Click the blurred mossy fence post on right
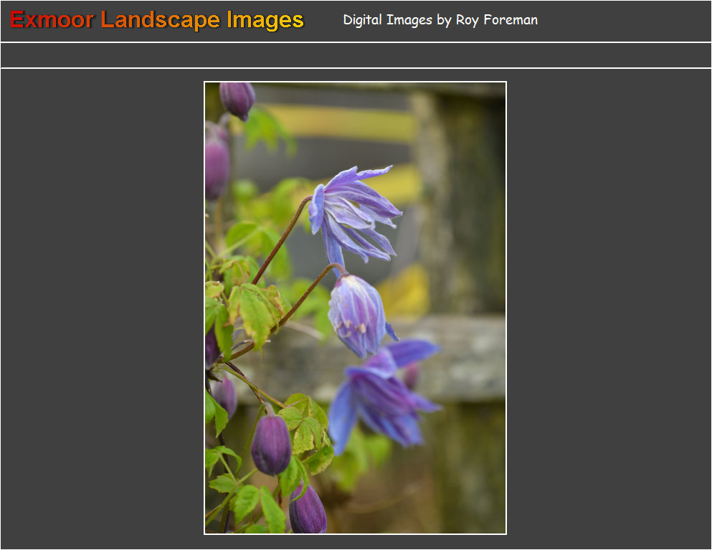Viewport: 712px width, 550px height. point(462,208)
